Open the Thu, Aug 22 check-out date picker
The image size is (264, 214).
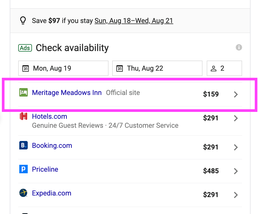pyautogui.click(x=157, y=68)
